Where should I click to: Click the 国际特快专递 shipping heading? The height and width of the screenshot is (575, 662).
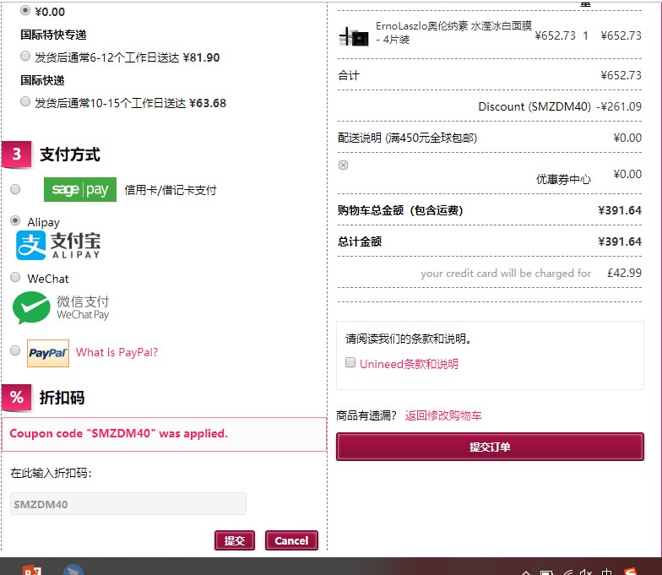pos(53,35)
